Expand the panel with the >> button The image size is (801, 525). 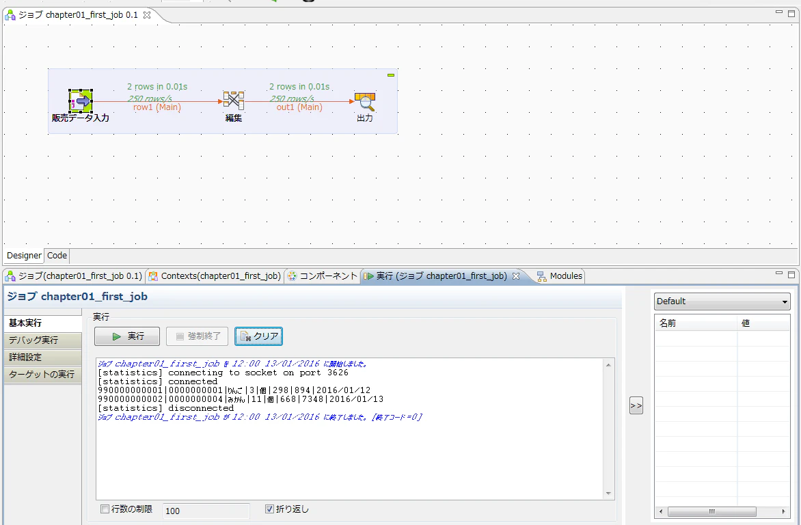(636, 405)
